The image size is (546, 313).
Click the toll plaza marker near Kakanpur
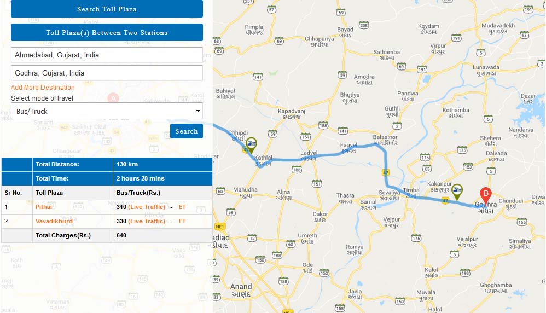click(457, 191)
